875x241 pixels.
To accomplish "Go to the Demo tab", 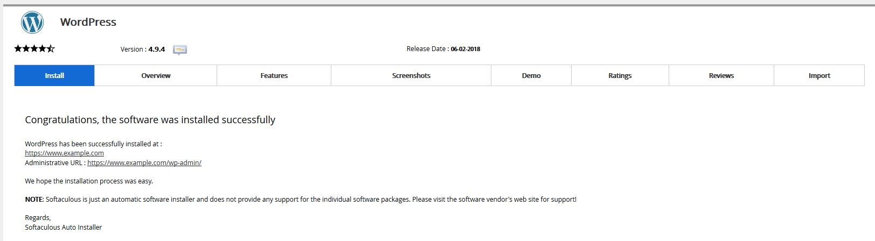I will click(x=531, y=75).
